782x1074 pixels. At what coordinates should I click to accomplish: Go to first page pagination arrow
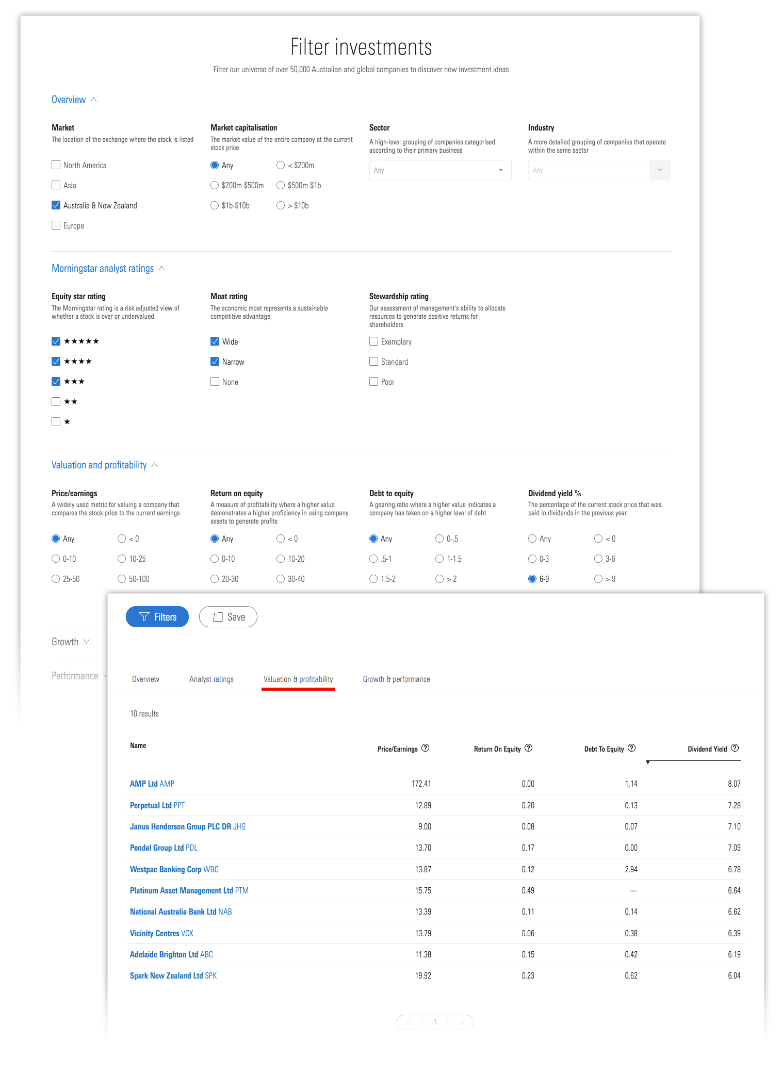[x=409, y=1022]
